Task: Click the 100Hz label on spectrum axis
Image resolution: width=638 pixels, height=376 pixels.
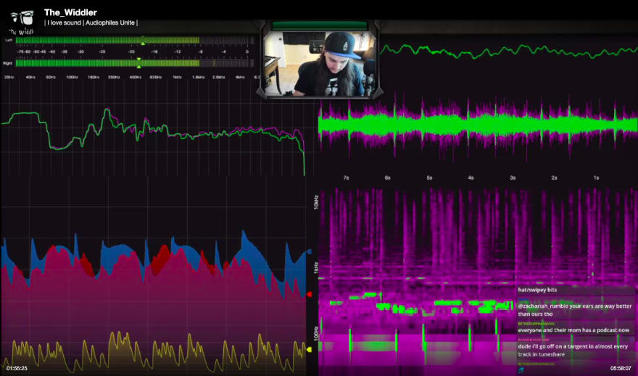Action: 72,77
